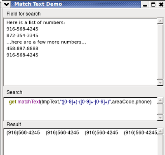Click the line 458-897-8888 in text field

[x=22, y=48]
